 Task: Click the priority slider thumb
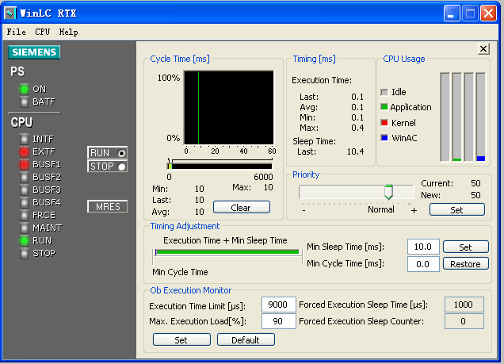tap(388, 192)
